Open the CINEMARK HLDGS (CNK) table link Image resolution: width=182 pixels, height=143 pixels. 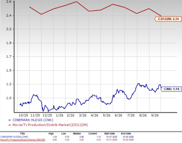14,137
